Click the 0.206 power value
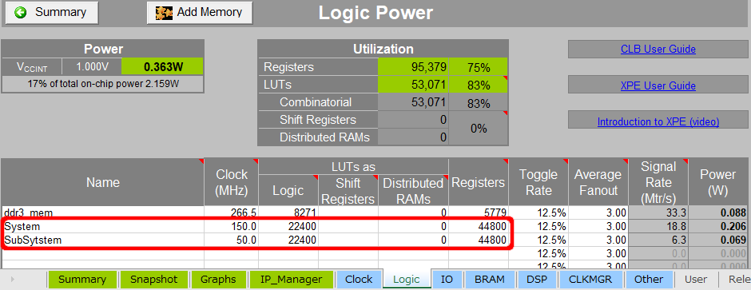This screenshot has height=290, width=751. pyautogui.click(x=718, y=226)
